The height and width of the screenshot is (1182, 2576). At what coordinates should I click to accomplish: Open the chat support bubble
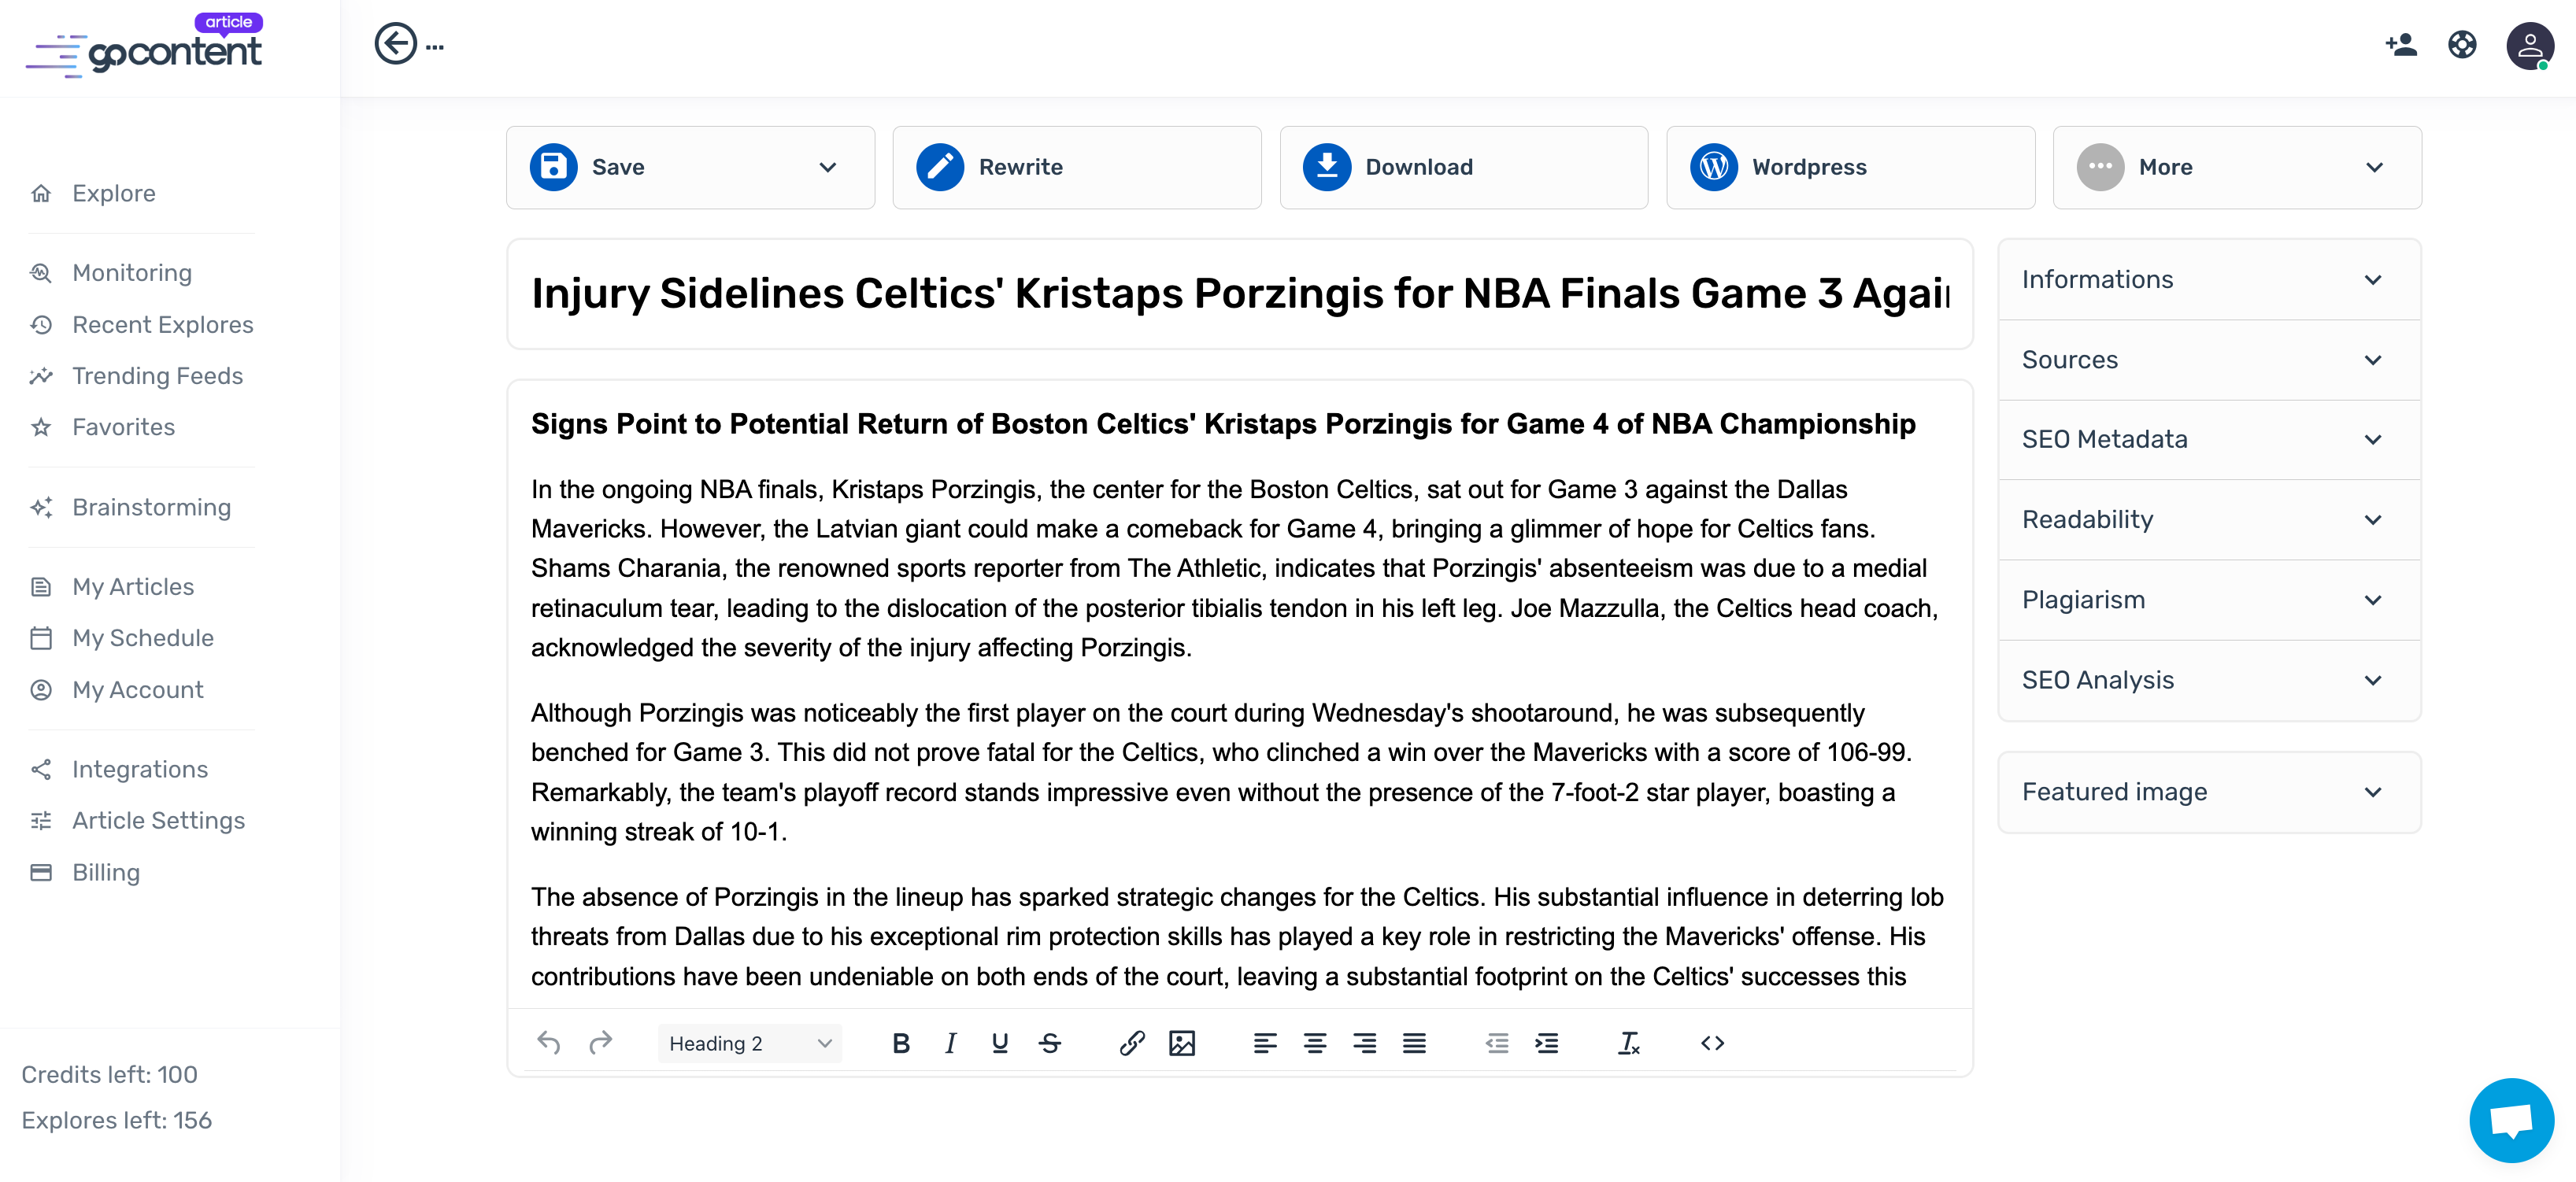2510,1119
